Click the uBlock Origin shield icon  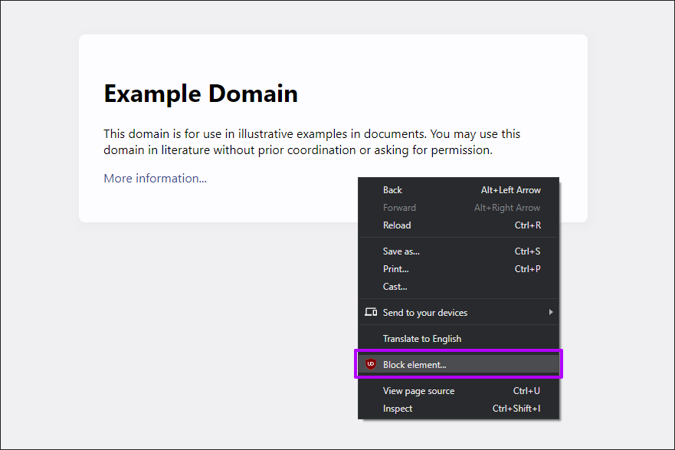[x=371, y=364]
